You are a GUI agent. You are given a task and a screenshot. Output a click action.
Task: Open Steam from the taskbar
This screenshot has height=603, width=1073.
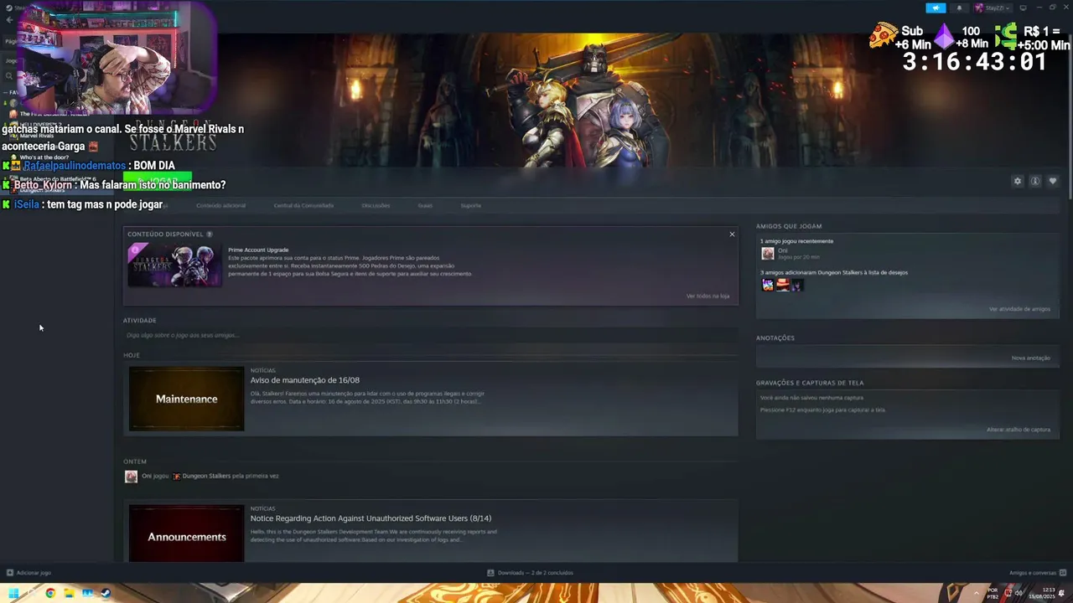point(106,593)
